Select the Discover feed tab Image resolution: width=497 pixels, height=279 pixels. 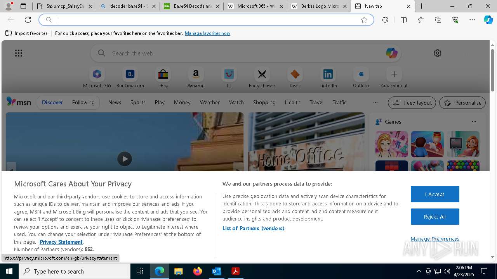52,102
